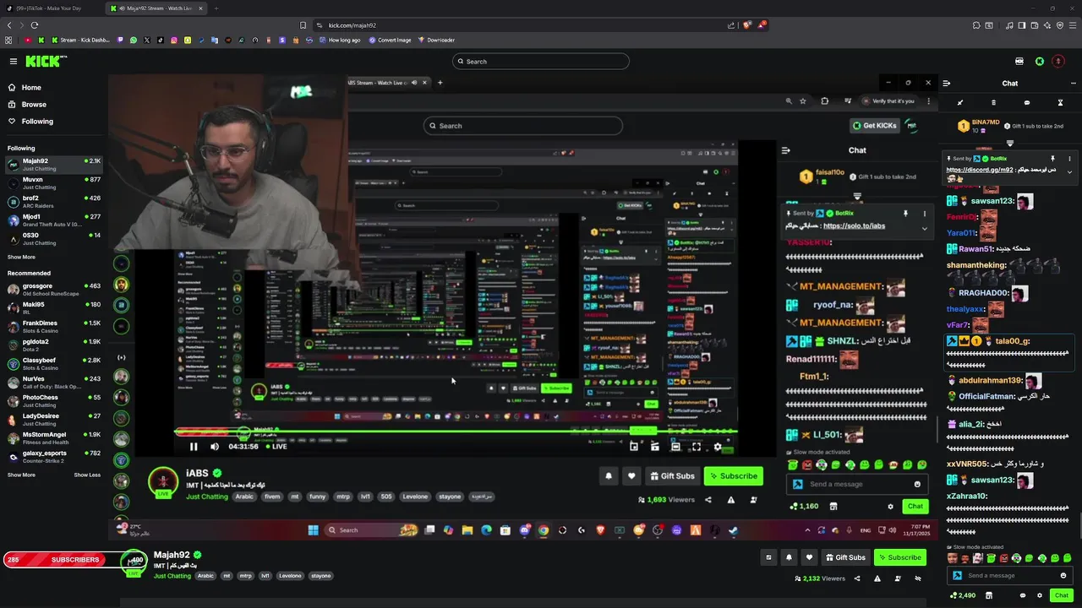The width and height of the screenshot is (1082, 608).
Task: Open Stream - Kick Dashboard bookmark
Action: click(80, 40)
